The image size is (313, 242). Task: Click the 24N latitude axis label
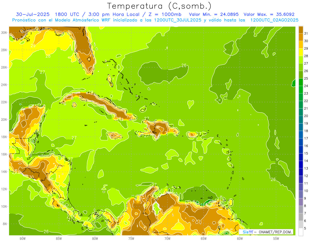tap(4, 85)
